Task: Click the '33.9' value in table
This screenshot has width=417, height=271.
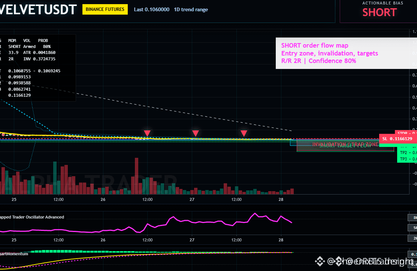Action: (13, 52)
